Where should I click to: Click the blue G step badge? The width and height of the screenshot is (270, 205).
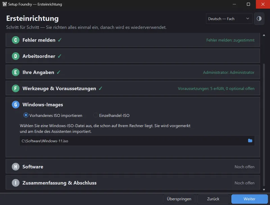coord(16,105)
